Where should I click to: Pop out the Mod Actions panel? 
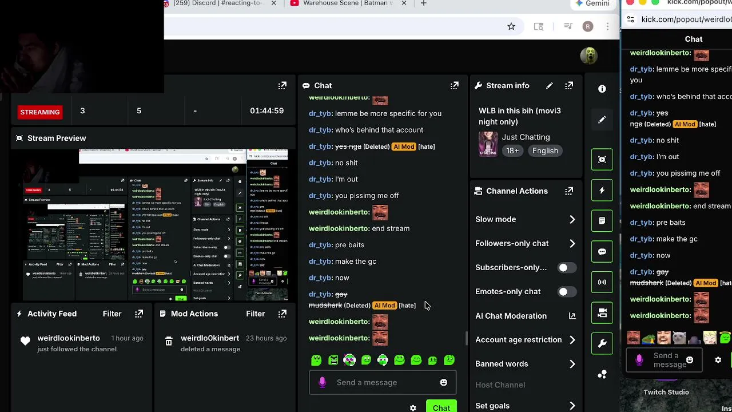pyautogui.click(x=283, y=314)
